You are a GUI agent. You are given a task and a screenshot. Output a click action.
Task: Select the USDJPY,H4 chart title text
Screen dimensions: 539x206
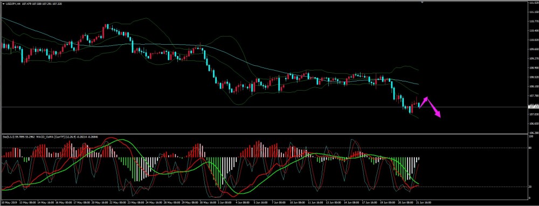13,4
